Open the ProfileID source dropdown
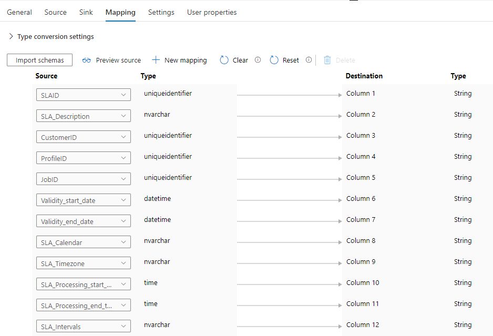This screenshot has height=336, width=493. pos(84,158)
